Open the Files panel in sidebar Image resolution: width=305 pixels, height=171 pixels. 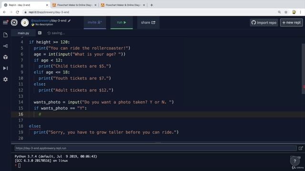(x=5, y=35)
